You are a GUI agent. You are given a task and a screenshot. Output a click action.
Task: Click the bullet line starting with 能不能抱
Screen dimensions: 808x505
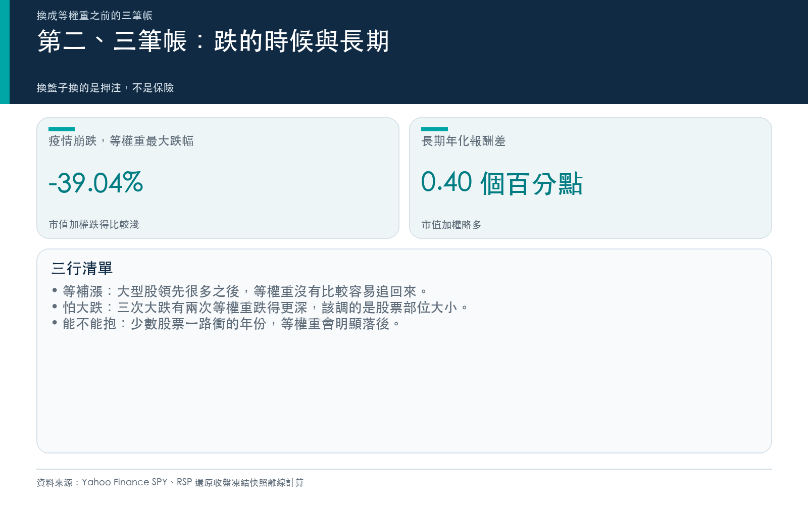[226, 324]
